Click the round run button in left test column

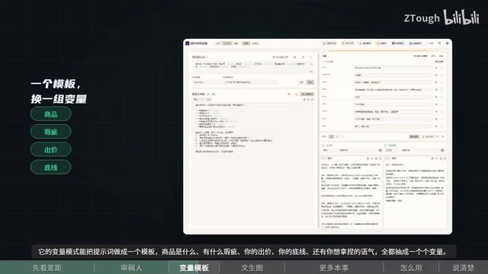click(380, 151)
